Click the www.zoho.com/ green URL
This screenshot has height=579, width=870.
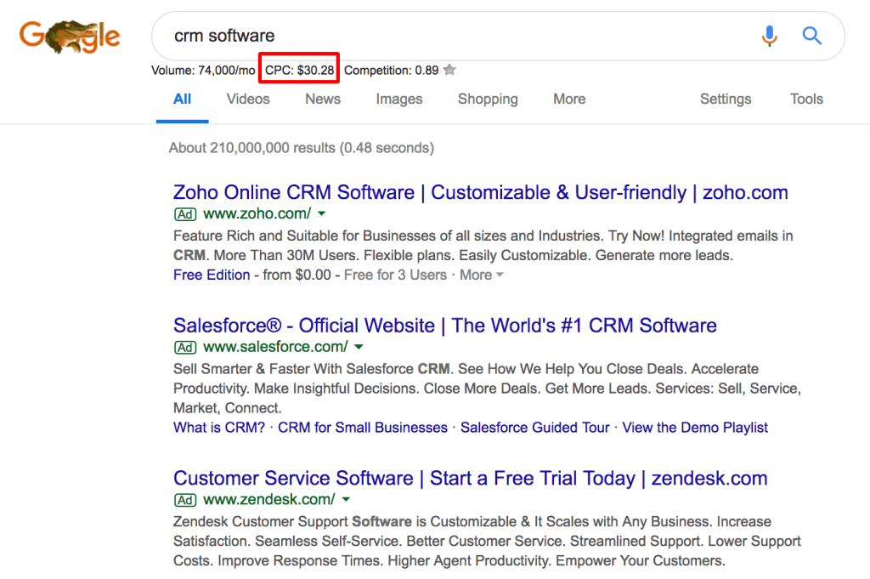[257, 213]
